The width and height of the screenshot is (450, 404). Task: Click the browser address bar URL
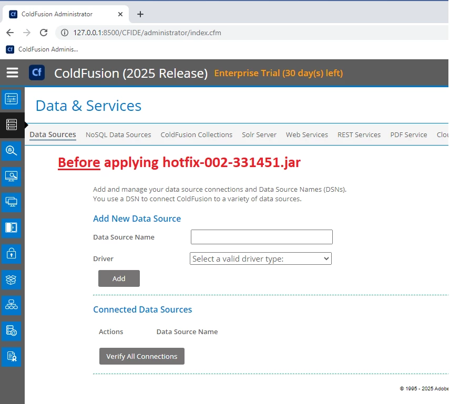coord(147,33)
